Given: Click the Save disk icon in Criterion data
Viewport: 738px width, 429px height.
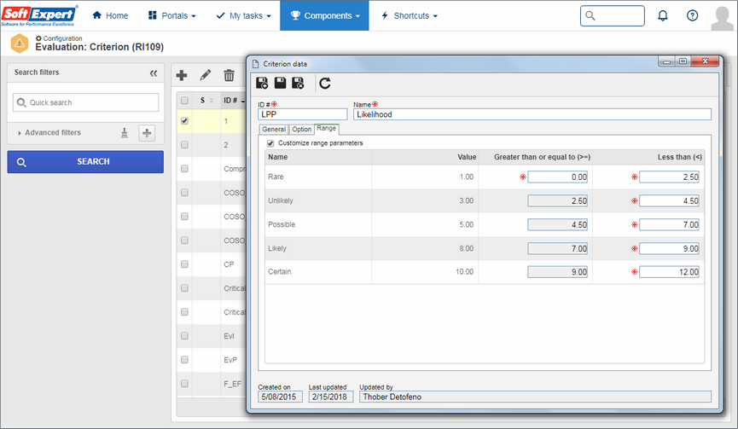Looking at the screenshot, I should click(x=280, y=84).
